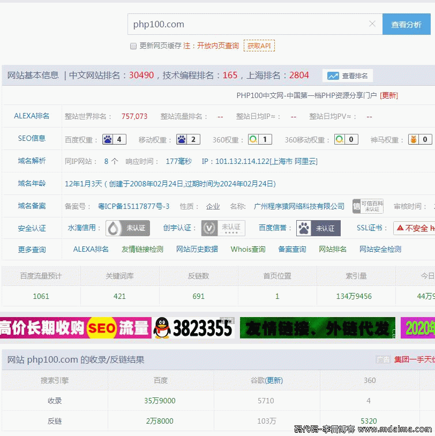Enable the 更新网页缓存 checkbox

133,46
